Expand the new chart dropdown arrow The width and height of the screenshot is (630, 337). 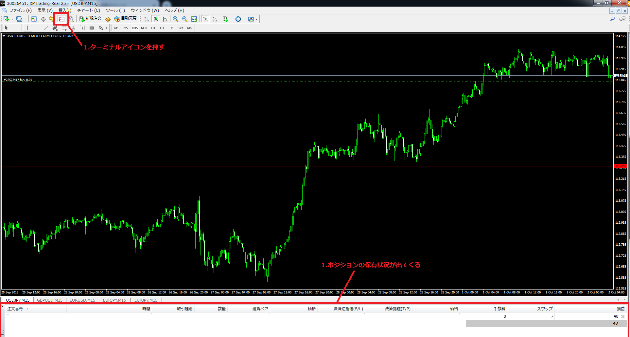[12, 19]
